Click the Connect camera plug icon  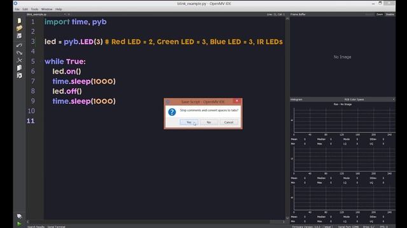pyautogui.click(x=20, y=216)
